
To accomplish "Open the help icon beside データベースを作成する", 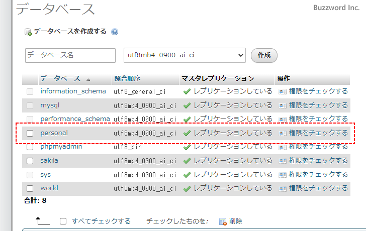I will tap(115, 32).
